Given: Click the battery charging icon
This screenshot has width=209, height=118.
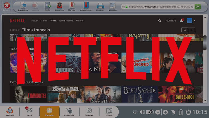Looking at the screenshot, I should coord(150,112).
